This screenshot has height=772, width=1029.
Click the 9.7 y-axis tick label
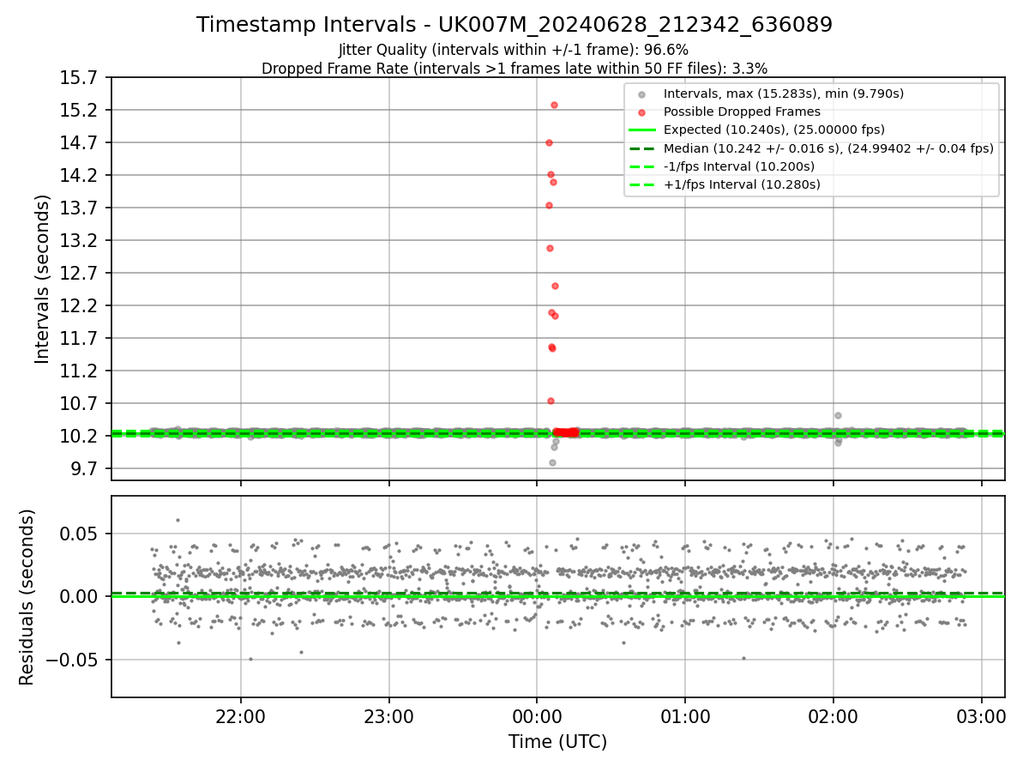[82, 469]
